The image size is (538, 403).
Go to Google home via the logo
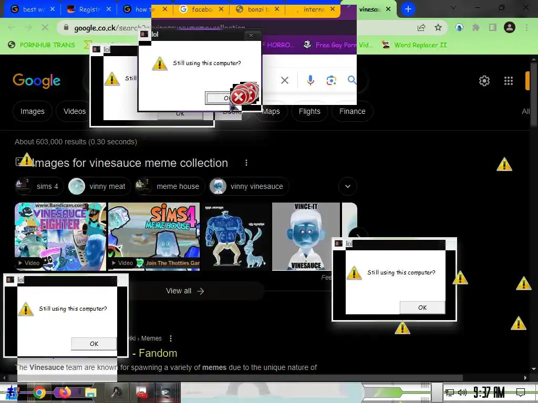[36, 81]
